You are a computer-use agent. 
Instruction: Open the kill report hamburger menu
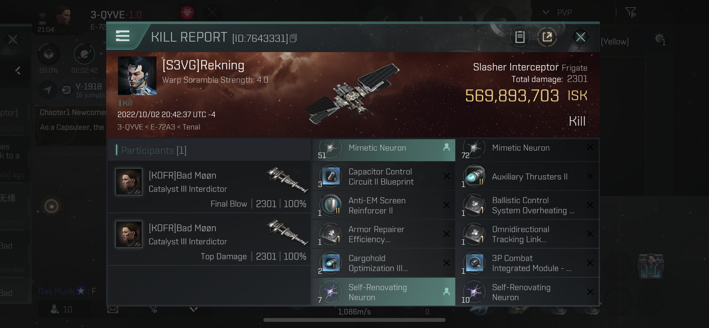coord(123,36)
